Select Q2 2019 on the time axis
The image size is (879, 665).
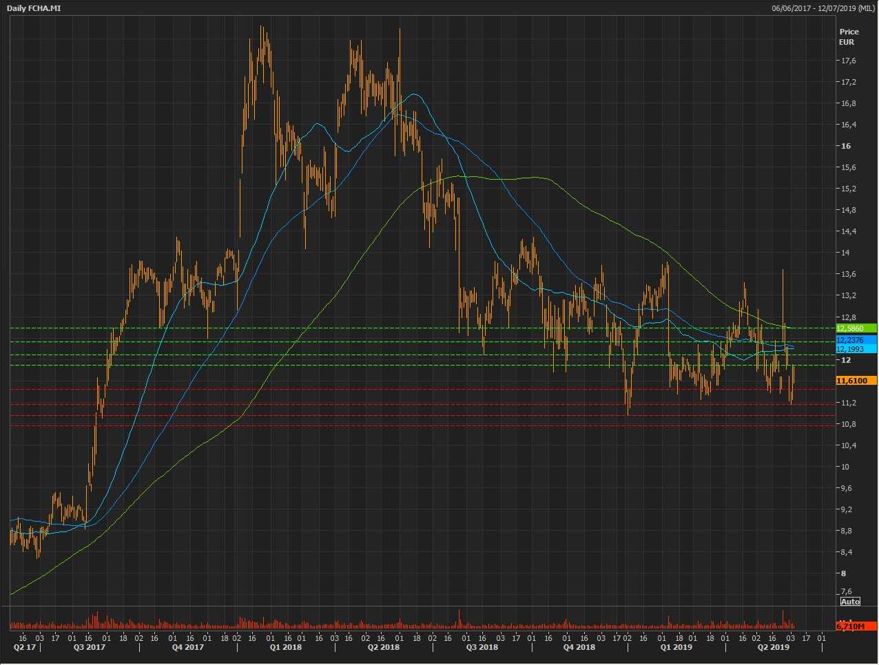point(774,647)
